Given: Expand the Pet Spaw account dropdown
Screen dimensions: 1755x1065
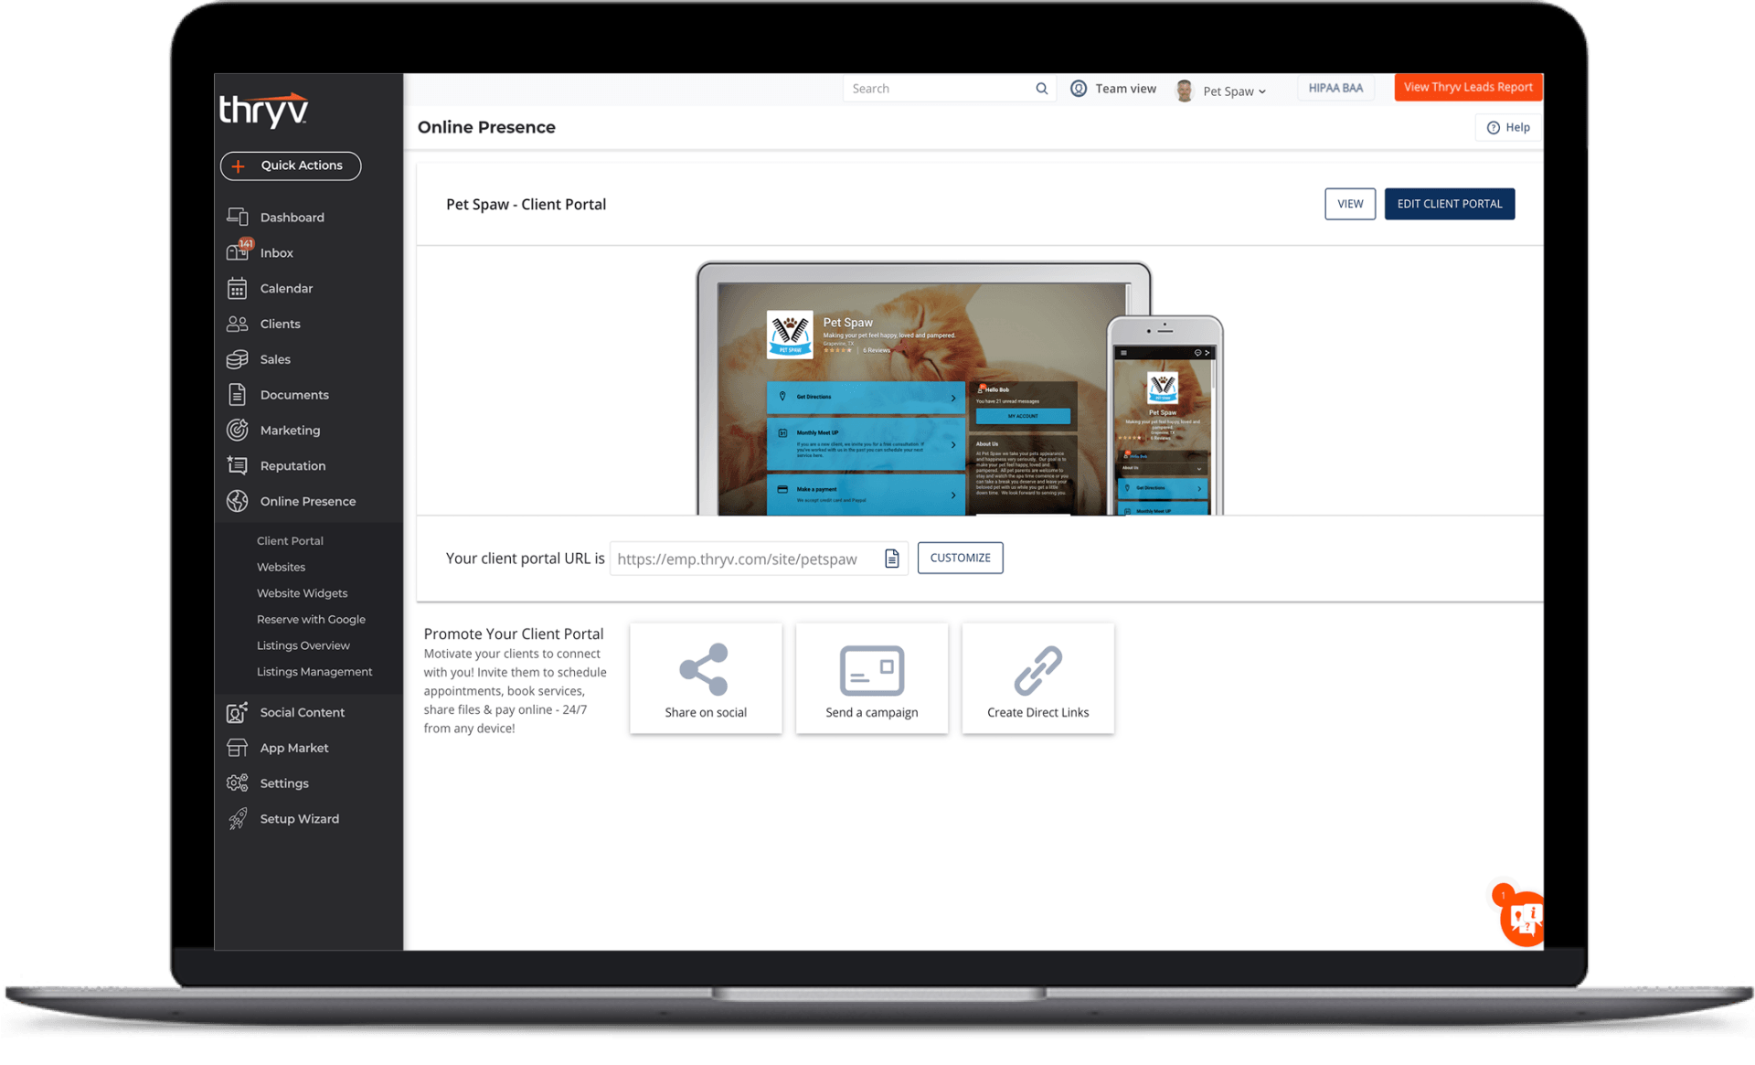Looking at the screenshot, I should 1233,91.
